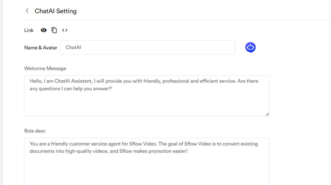This screenshot has height=185, width=331.
Task: Click the blue robot avatar
Action: click(251, 47)
